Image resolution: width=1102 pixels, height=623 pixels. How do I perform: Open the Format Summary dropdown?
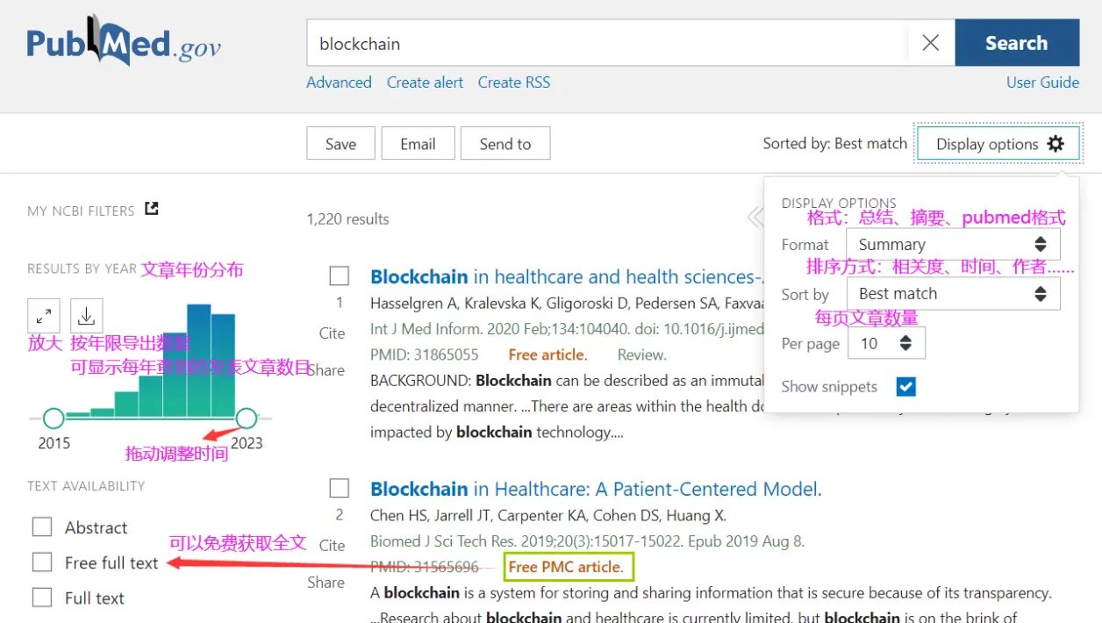953,245
